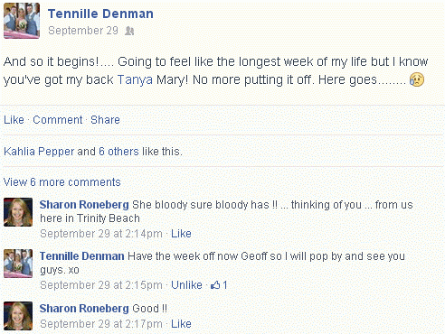Open Kahlia Pepper's profile link
The height and width of the screenshot is (334, 445).
click(39, 152)
